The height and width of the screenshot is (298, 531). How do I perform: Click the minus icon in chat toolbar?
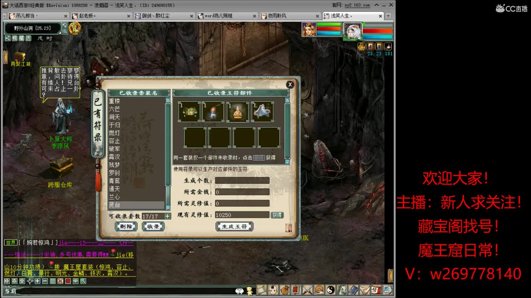pos(45,281)
